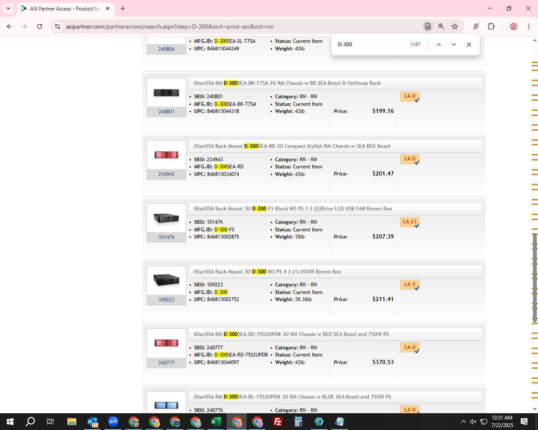Open the tab search dropdown arrow
Screen dimensions: 538x430
[x=8, y=8]
